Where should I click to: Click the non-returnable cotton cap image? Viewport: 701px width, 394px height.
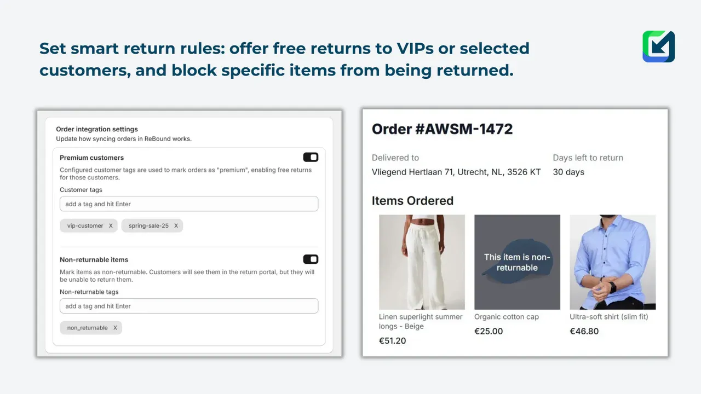[517, 262]
